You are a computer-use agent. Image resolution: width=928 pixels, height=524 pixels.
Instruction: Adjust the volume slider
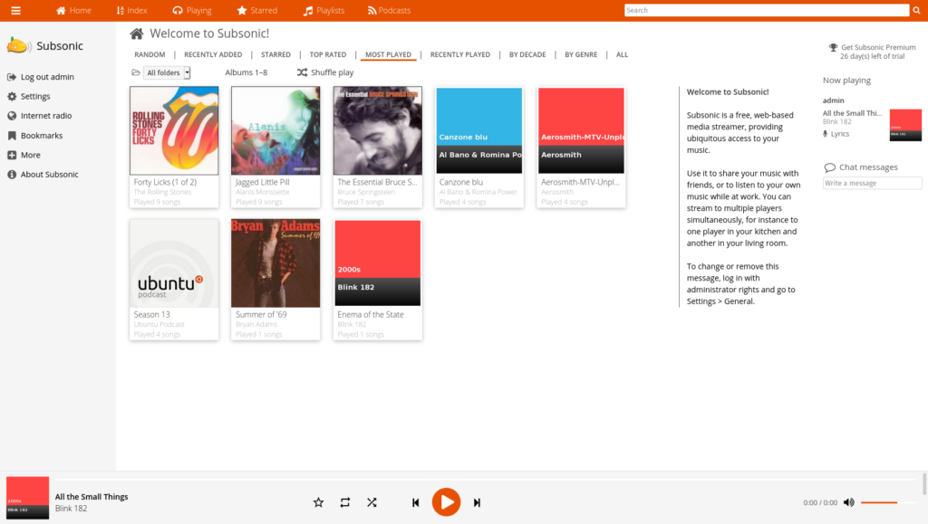pyautogui.click(x=888, y=502)
